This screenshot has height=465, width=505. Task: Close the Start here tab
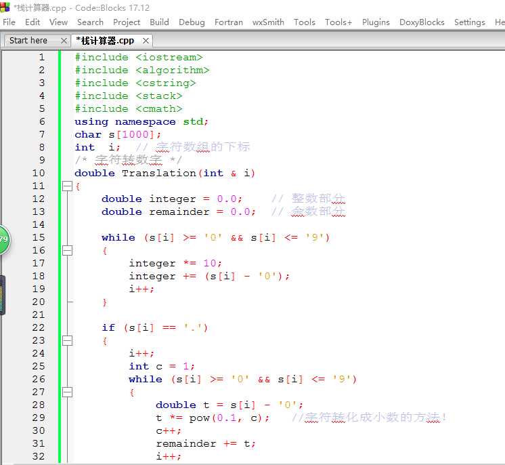pyautogui.click(x=64, y=41)
